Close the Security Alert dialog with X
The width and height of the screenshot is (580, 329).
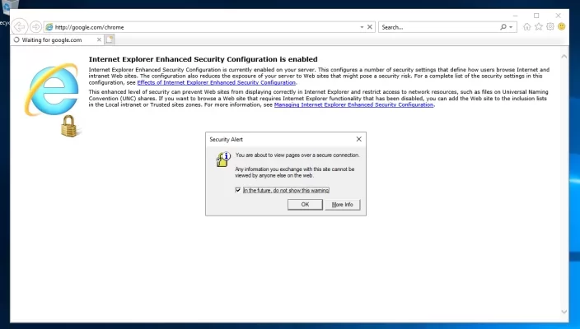[x=358, y=140]
